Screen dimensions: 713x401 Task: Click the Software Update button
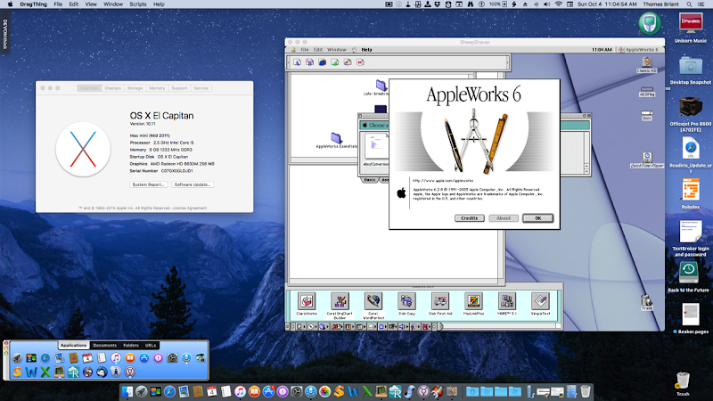click(193, 184)
